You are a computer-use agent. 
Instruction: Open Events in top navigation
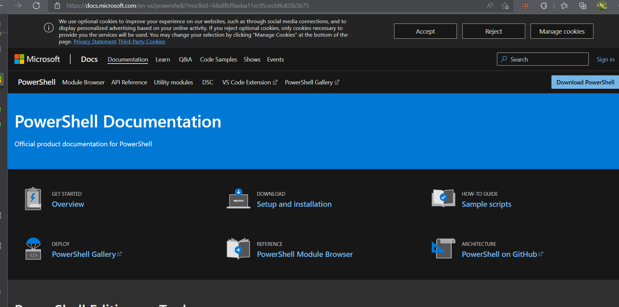pyautogui.click(x=275, y=60)
